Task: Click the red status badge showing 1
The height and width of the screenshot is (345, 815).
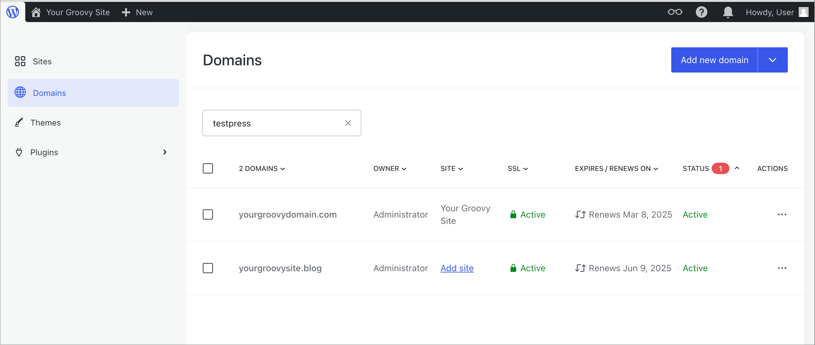Action: click(720, 168)
